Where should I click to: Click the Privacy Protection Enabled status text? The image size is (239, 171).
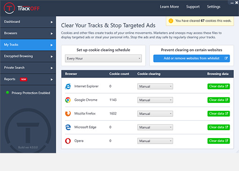[x=31, y=93]
